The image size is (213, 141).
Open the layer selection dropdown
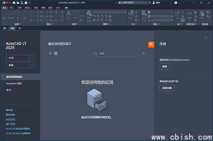click(x=109, y=12)
